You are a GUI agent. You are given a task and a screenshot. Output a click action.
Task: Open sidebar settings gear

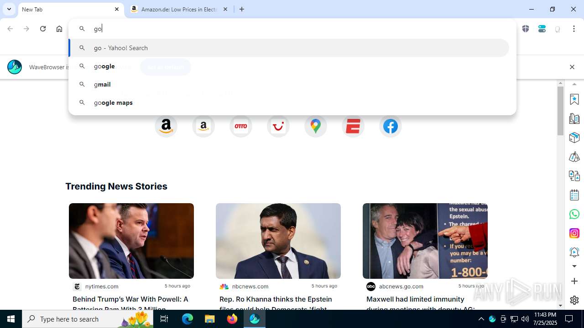(574, 300)
